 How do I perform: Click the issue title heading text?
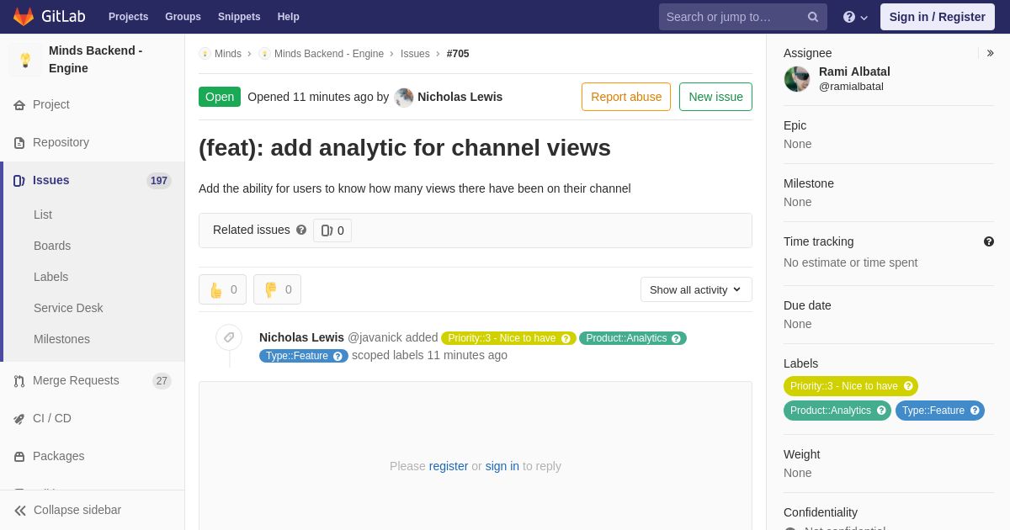405,148
